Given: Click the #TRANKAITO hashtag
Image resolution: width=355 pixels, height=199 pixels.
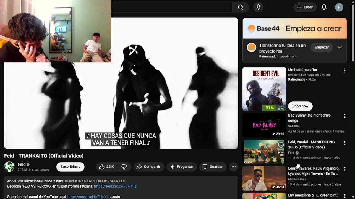Looking at the screenshot, I should point(86,181).
